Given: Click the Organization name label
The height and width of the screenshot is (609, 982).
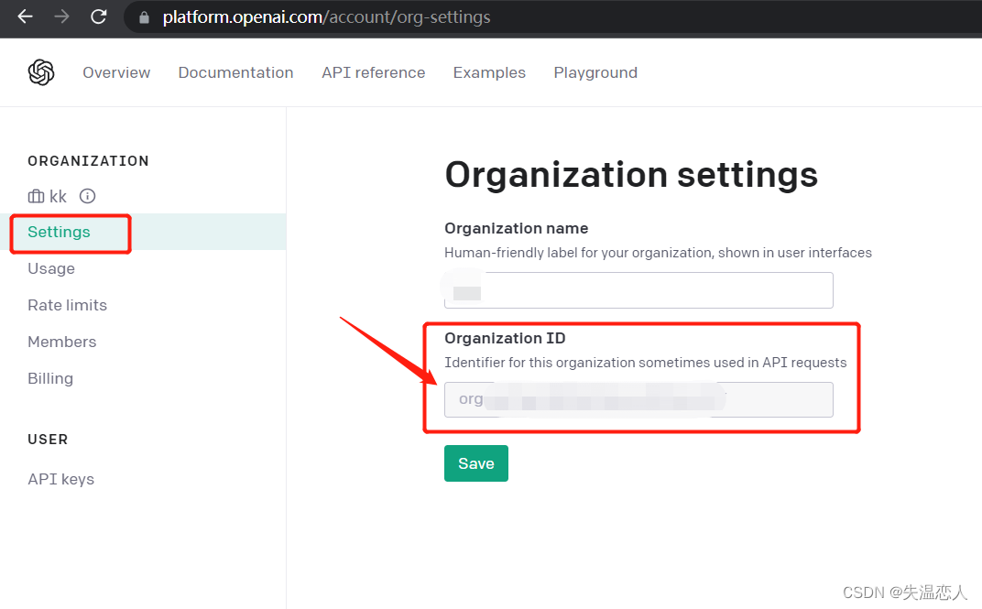Looking at the screenshot, I should [x=516, y=228].
